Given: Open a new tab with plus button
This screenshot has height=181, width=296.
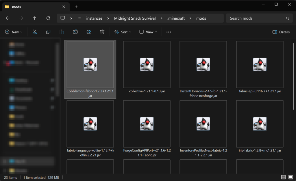Looking at the screenshot, I should coord(76,7).
